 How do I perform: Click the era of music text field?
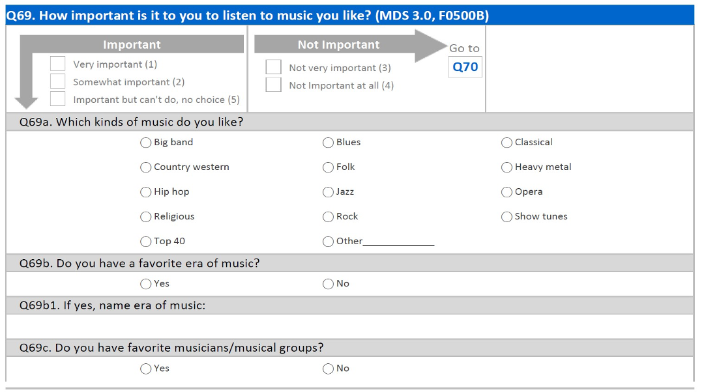[349, 326]
